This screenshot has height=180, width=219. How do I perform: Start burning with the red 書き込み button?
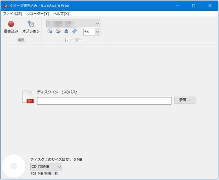11,27
